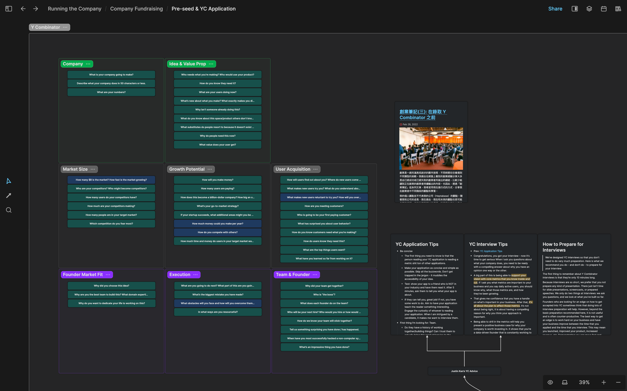The image size is (627, 391).
Task: Toggle presentation view icon beside zoom percentage
Action: [x=565, y=382]
